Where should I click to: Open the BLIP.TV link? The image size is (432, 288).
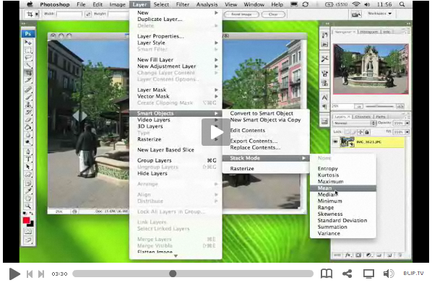(413, 273)
